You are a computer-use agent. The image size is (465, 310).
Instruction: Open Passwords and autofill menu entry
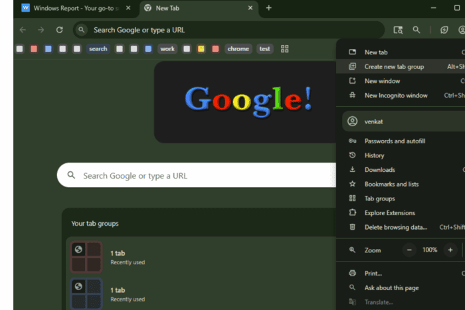point(401,141)
